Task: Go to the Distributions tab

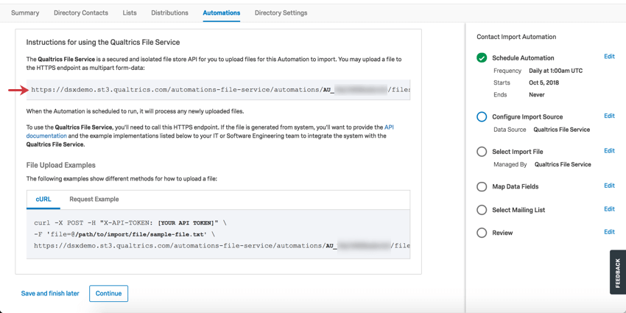Action: (169, 13)
